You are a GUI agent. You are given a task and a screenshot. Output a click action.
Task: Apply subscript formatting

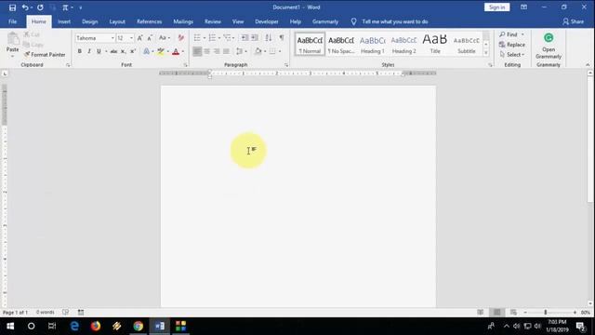pos(123,51)
